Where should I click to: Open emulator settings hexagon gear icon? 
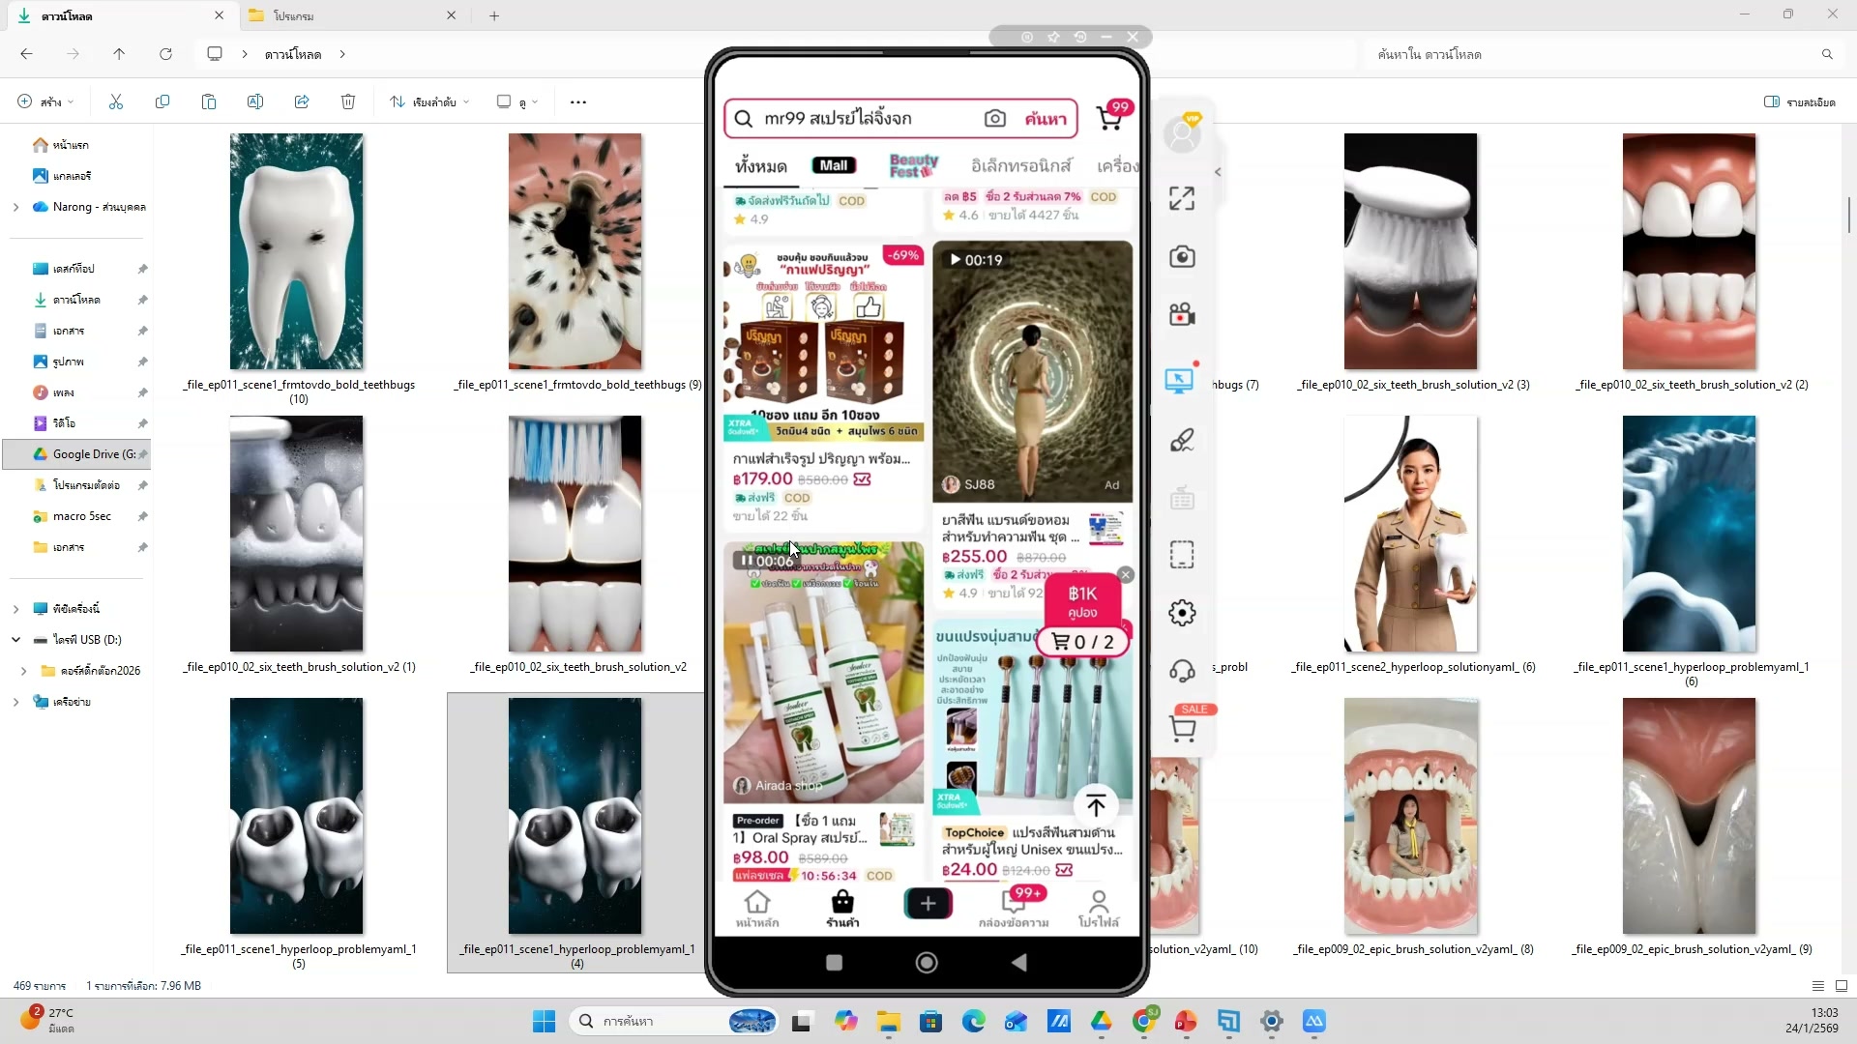tap(1182, 613)
